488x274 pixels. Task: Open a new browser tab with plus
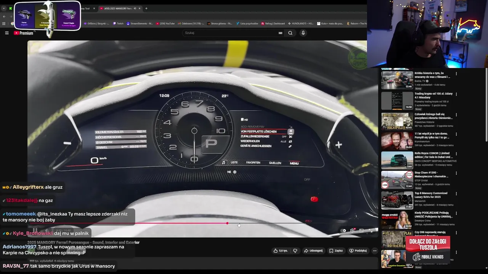click(146, 8)
